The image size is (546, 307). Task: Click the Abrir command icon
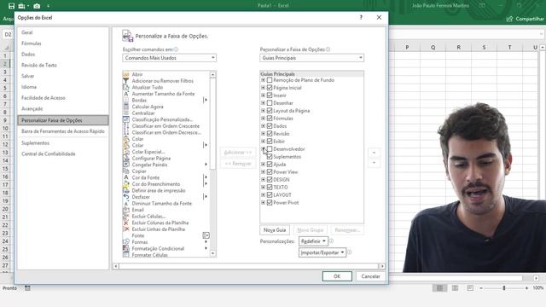click(126, 74)
